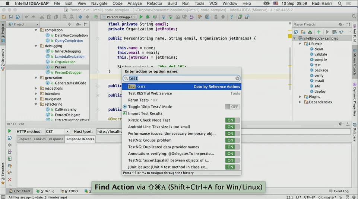Run with coverage icon in toolbar
This screenshot has height=199, width=358.
point(155,17)
